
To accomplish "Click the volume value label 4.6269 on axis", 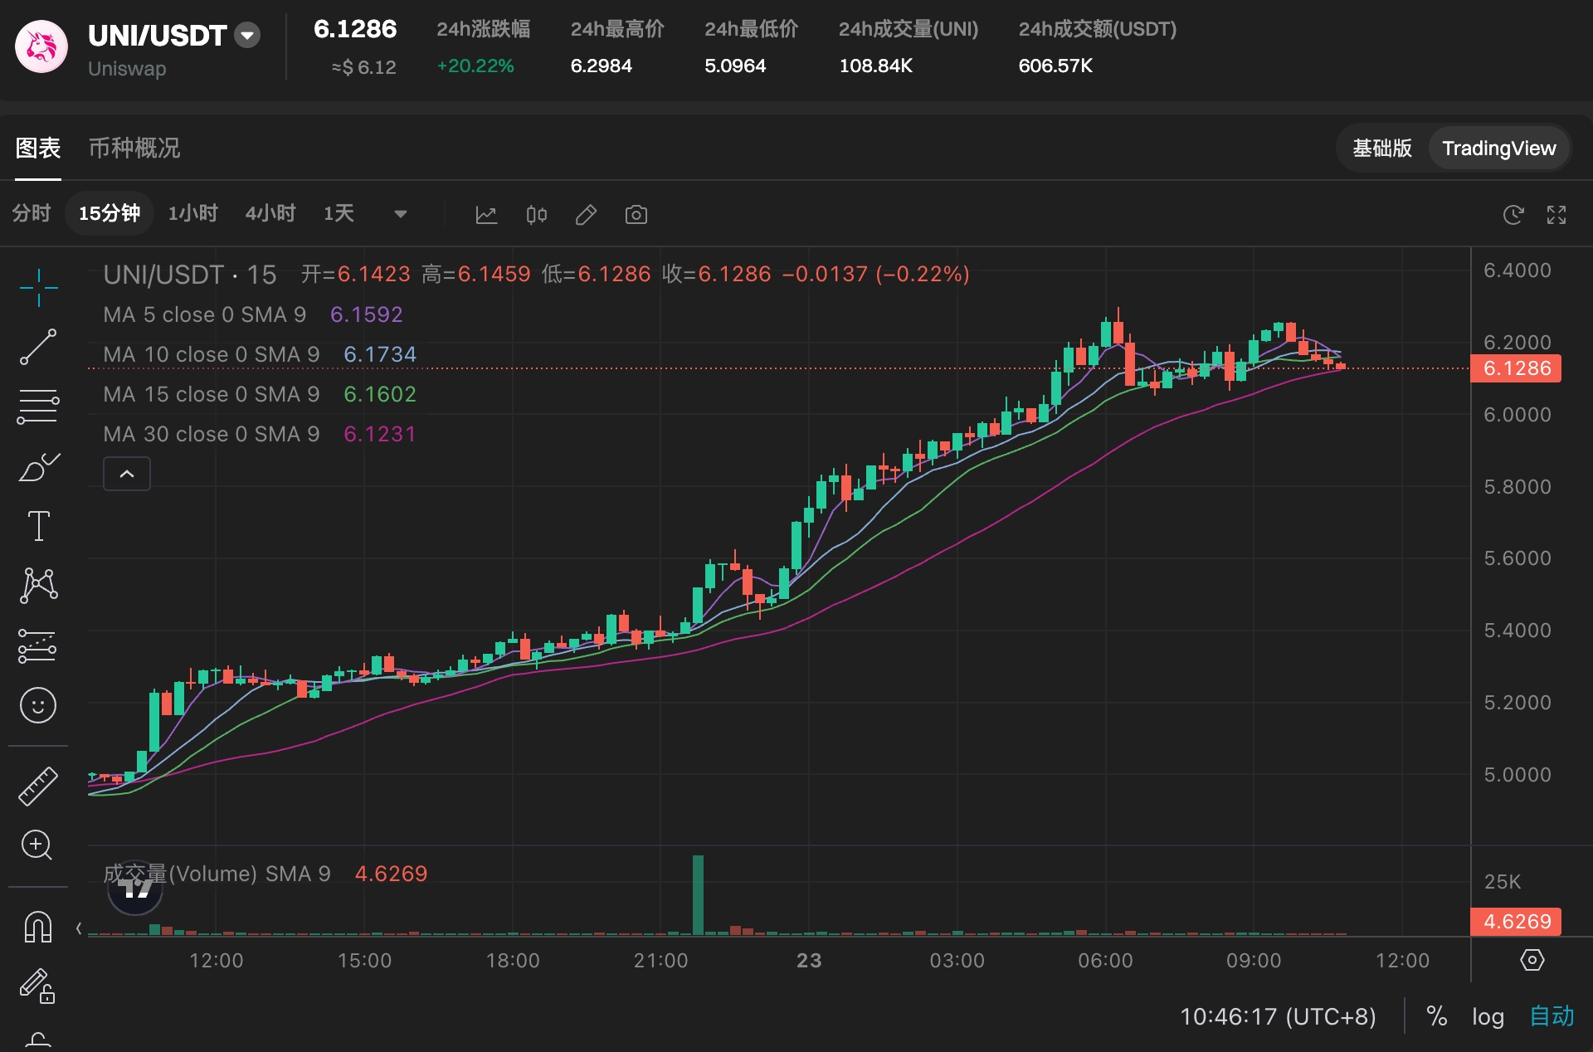I will [x=1516, y=922].
